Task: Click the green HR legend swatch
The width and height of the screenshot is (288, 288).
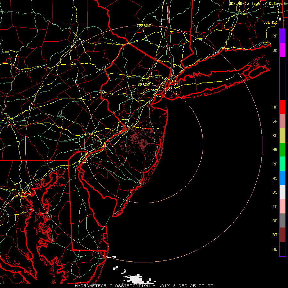Action: [283, 149]
